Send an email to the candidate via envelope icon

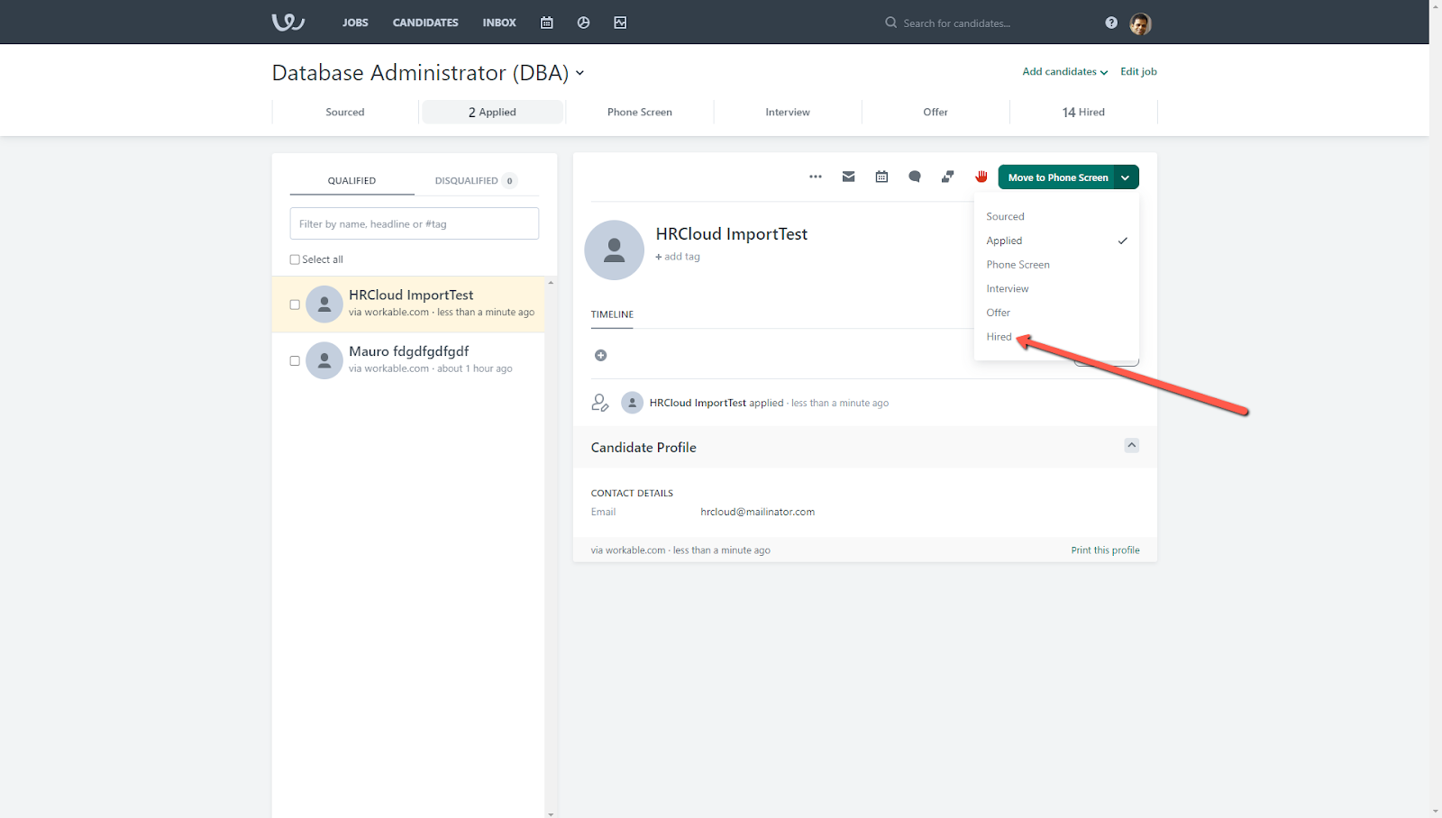[849, 177]
